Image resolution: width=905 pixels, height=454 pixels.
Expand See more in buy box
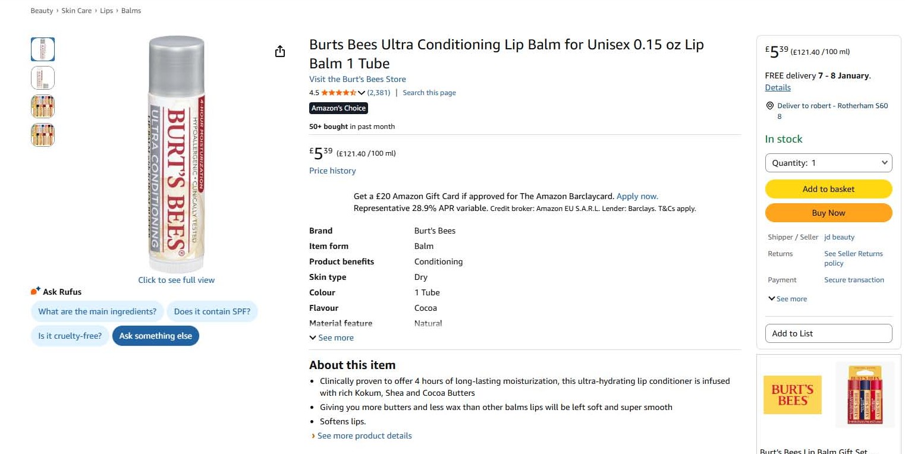(787, 299)
